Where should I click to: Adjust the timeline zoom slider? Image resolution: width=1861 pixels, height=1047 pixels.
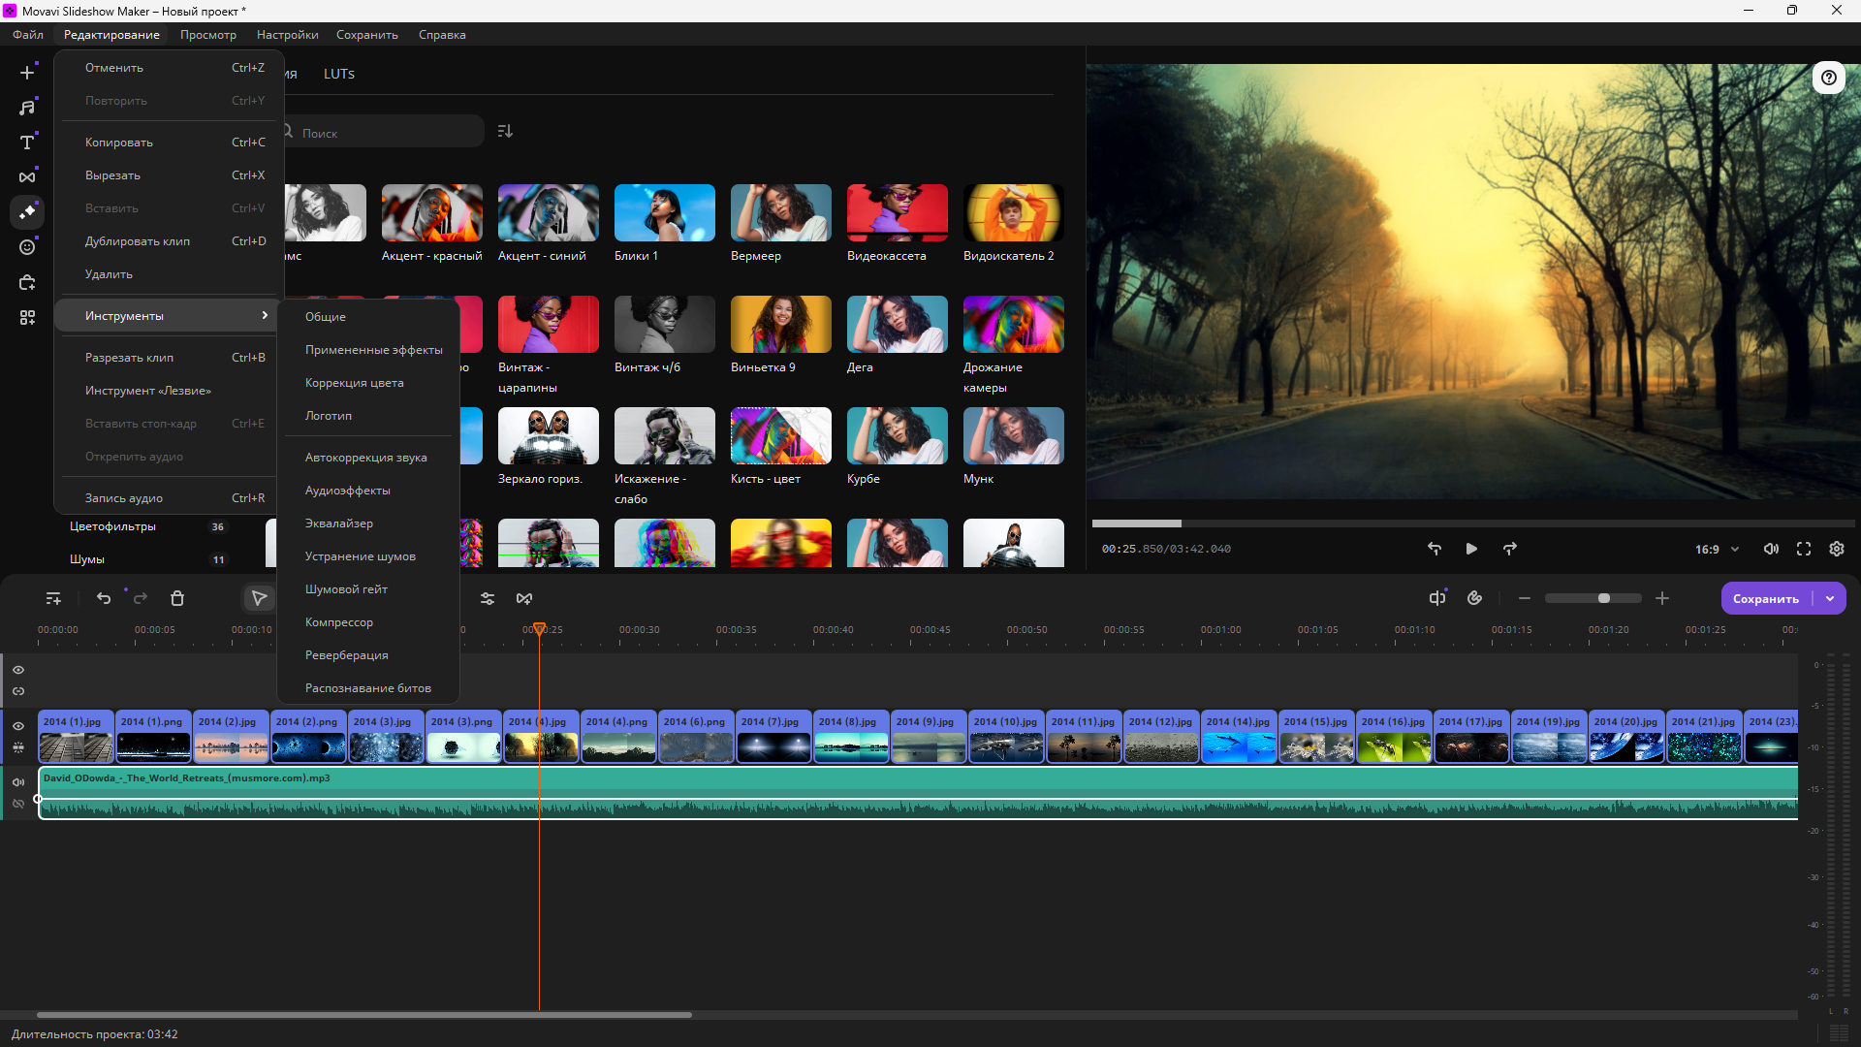[1604, 599]
